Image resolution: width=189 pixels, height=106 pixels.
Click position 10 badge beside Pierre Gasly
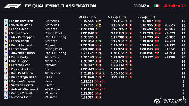[6, 57]
